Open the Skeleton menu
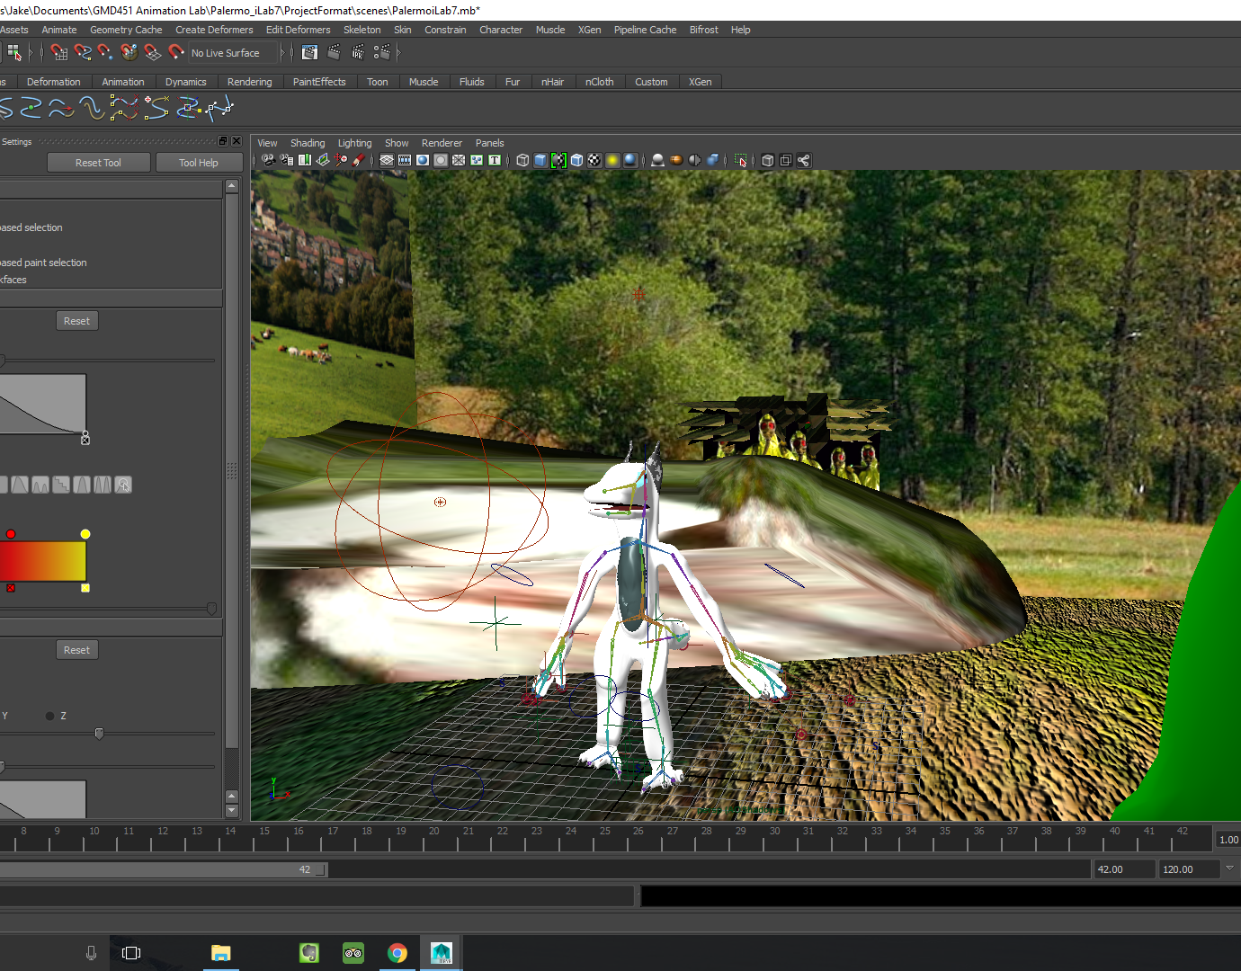 click(x=362, y=30)
